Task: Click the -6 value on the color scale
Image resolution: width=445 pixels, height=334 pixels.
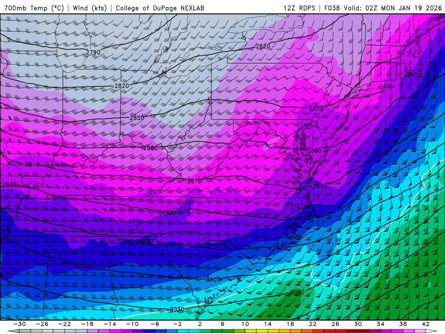Action: tap(155, 324)
